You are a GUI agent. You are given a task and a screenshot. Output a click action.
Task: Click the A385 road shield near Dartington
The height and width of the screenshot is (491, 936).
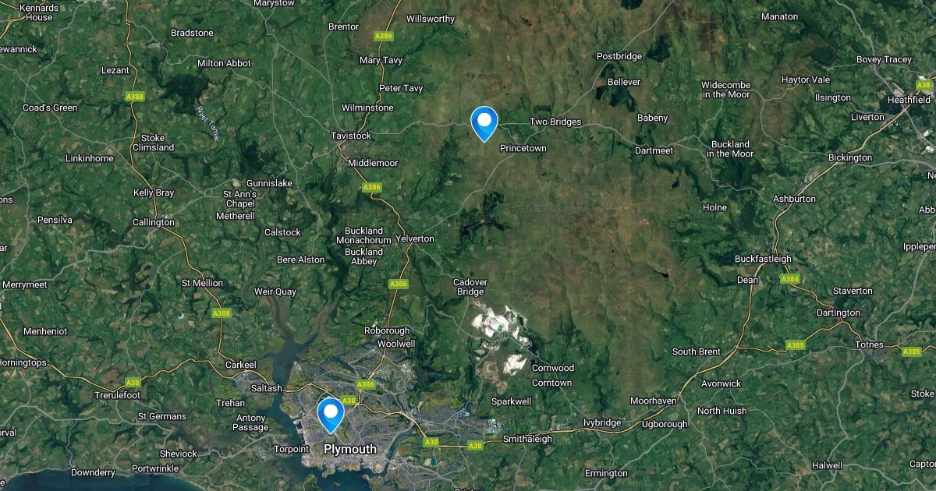click(796, 344)
